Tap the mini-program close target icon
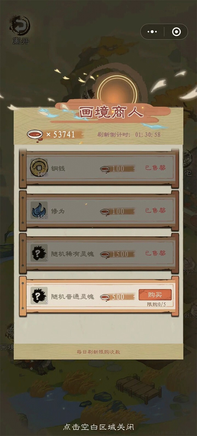 [176, 32]
